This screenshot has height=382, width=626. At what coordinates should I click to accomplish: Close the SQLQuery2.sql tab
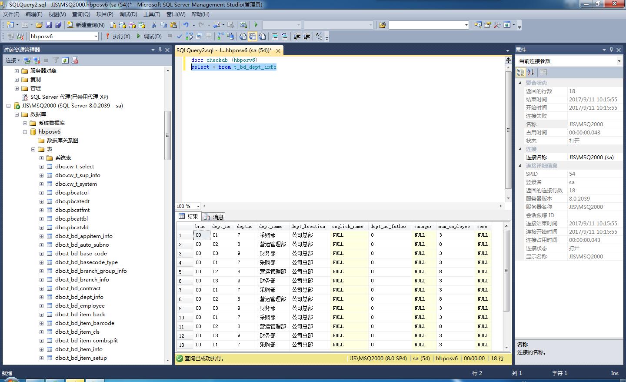pyautogui.click(x=278, y=51)
